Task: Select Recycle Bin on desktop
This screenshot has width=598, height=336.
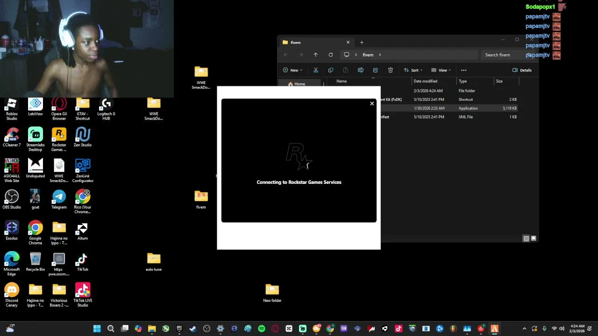Action: 36,262
